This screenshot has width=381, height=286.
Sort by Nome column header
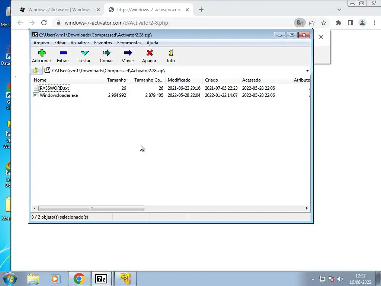(x=61, y=80)
